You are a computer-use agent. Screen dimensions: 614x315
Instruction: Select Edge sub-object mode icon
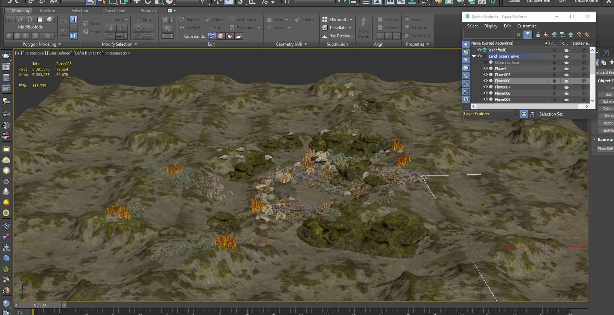[20, 20]
